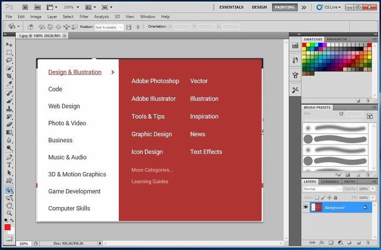
Task: Select the Path Selection tool
Action: [x=9, y=173]
